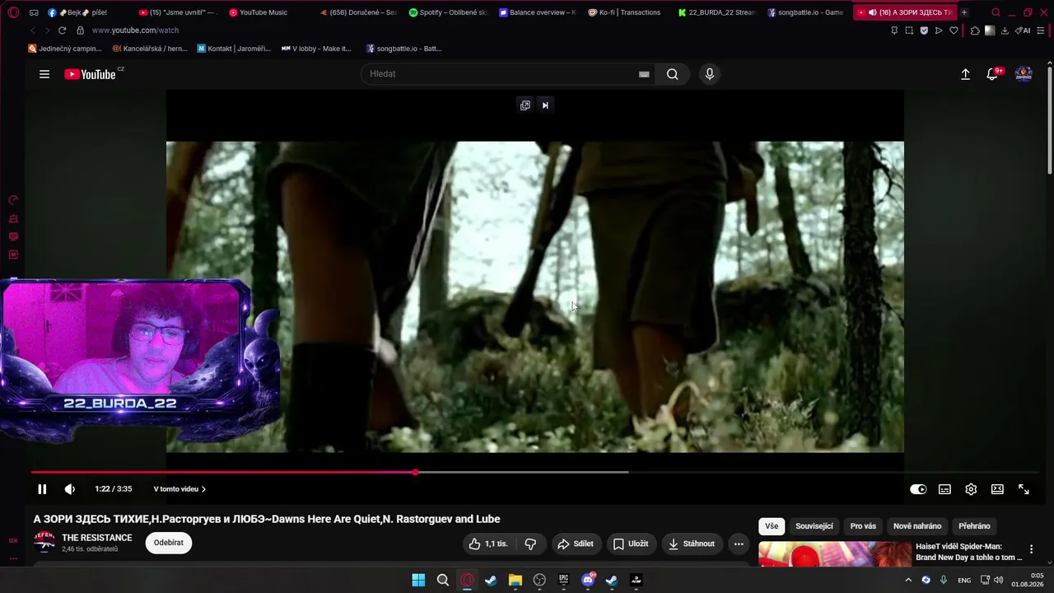Open the HaiseT Spider-Man video thumbnail
This screenshot has height=593, width=1054.
coord(835,554)
